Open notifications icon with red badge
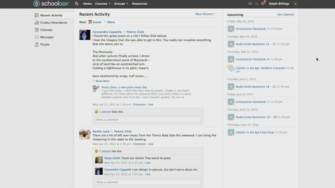Viewport: 335px width, 188px height. [263, 4]
